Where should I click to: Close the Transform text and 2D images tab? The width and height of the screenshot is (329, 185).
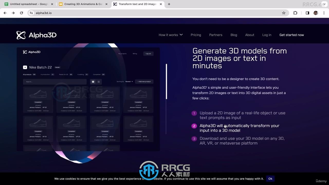pyautogui.click(x=161, y=4)
